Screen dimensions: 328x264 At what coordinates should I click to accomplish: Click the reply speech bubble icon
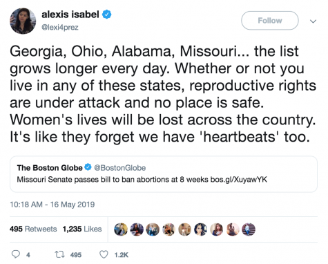[x=16, y=254]
